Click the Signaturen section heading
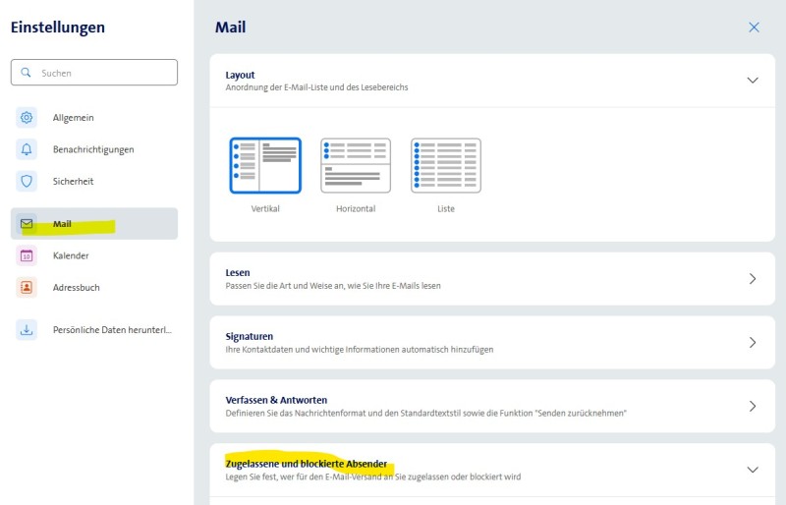The image size is (786, 505). [x=250, y=336]
